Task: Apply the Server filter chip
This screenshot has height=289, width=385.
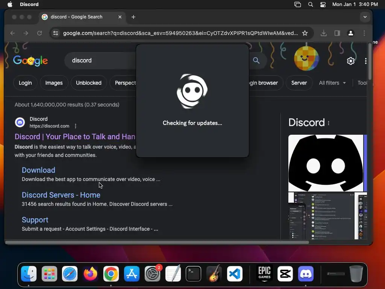Action: 299,83
